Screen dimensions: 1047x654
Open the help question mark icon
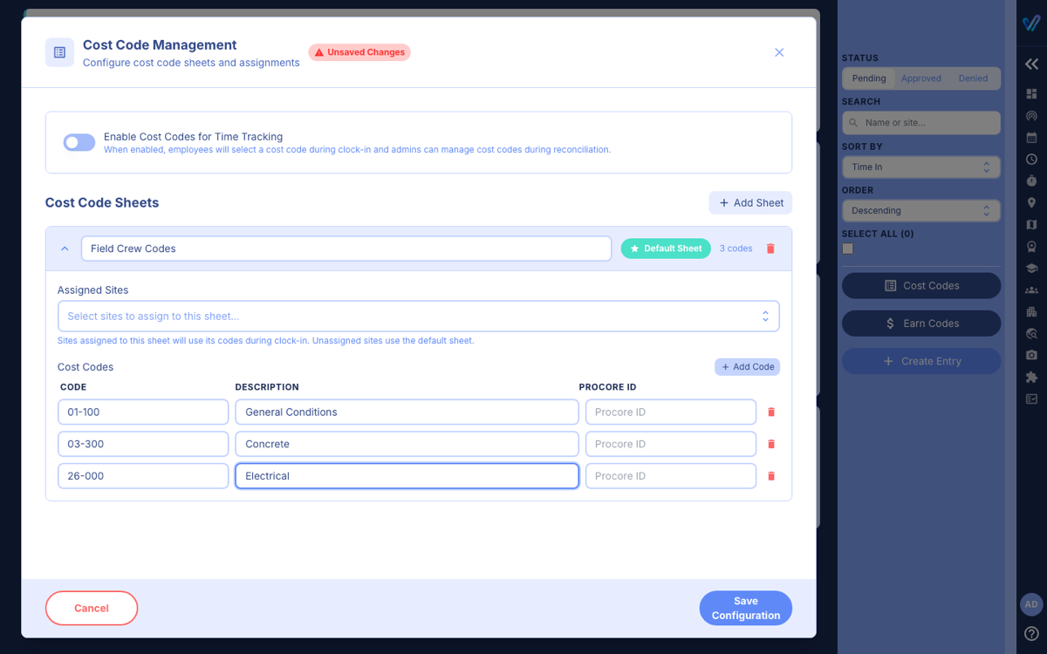1031,634
